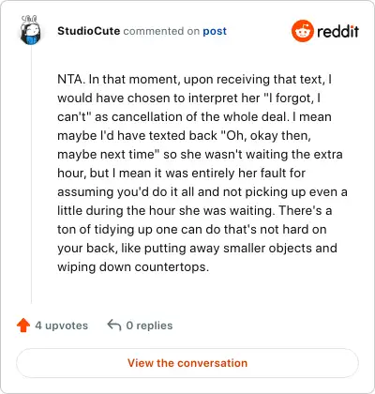
Task: Click the orange Reddit Snoo logo
Action: point(302,31)
